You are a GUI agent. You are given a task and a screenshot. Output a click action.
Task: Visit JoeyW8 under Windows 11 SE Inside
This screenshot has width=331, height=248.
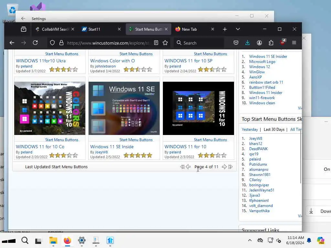(101, 152)
